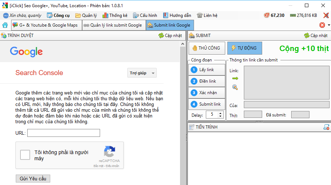
Task: Click the iClick app icon in title bar
Action: (x=5, y=5)
